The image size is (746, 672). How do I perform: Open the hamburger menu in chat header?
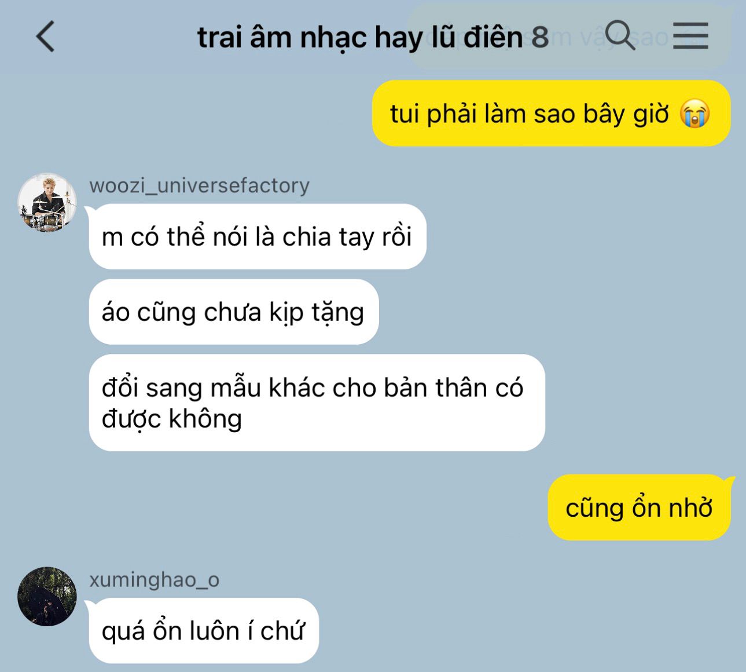[x=690, y=36]
